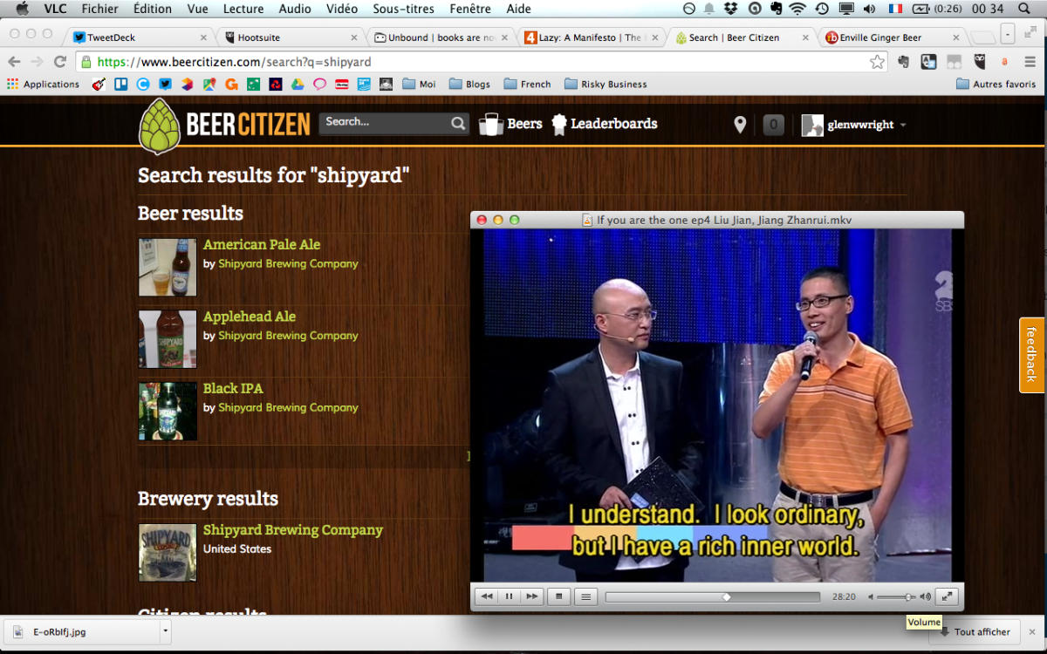Click the search magnifier icon on Beer Citizen
The width and height of the screenshot is (1047, 654).
click(x=458, y=124)
